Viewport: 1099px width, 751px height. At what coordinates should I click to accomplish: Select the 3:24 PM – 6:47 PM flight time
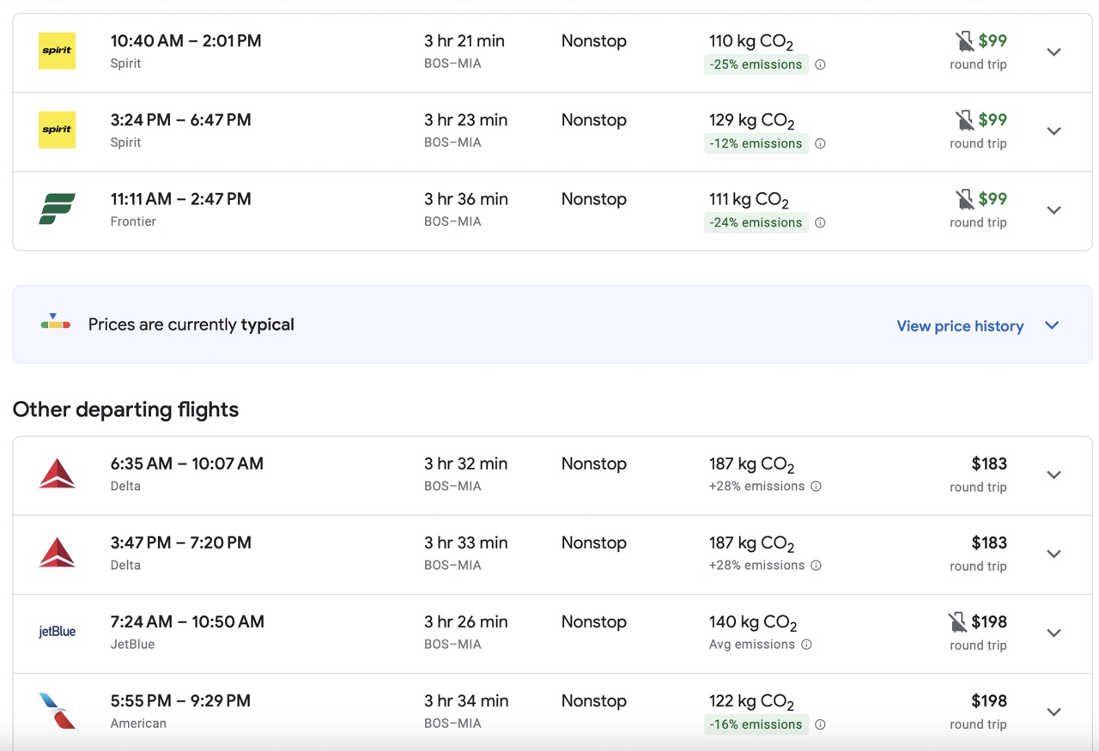point(180,119)
